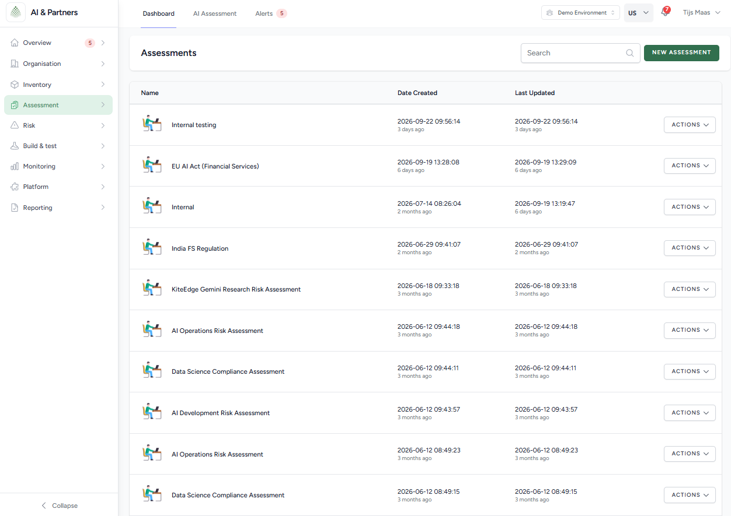Open the India FS Regulation assessment
731x516 pixels.
200,248
